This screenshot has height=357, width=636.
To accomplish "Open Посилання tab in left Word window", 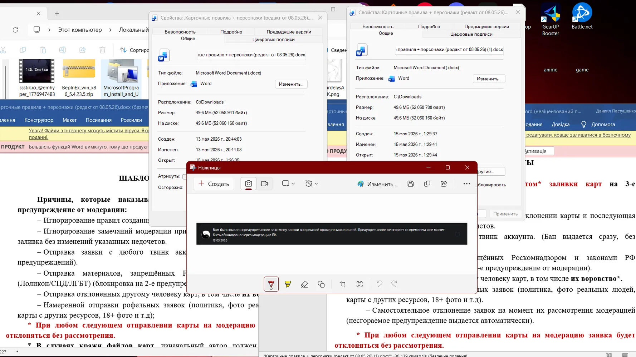I will 98,120.
